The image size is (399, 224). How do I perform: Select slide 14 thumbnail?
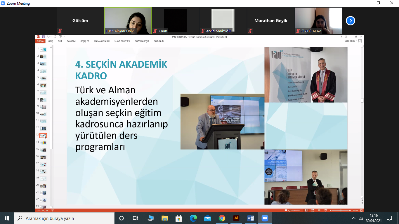click(x=43, y=143)
